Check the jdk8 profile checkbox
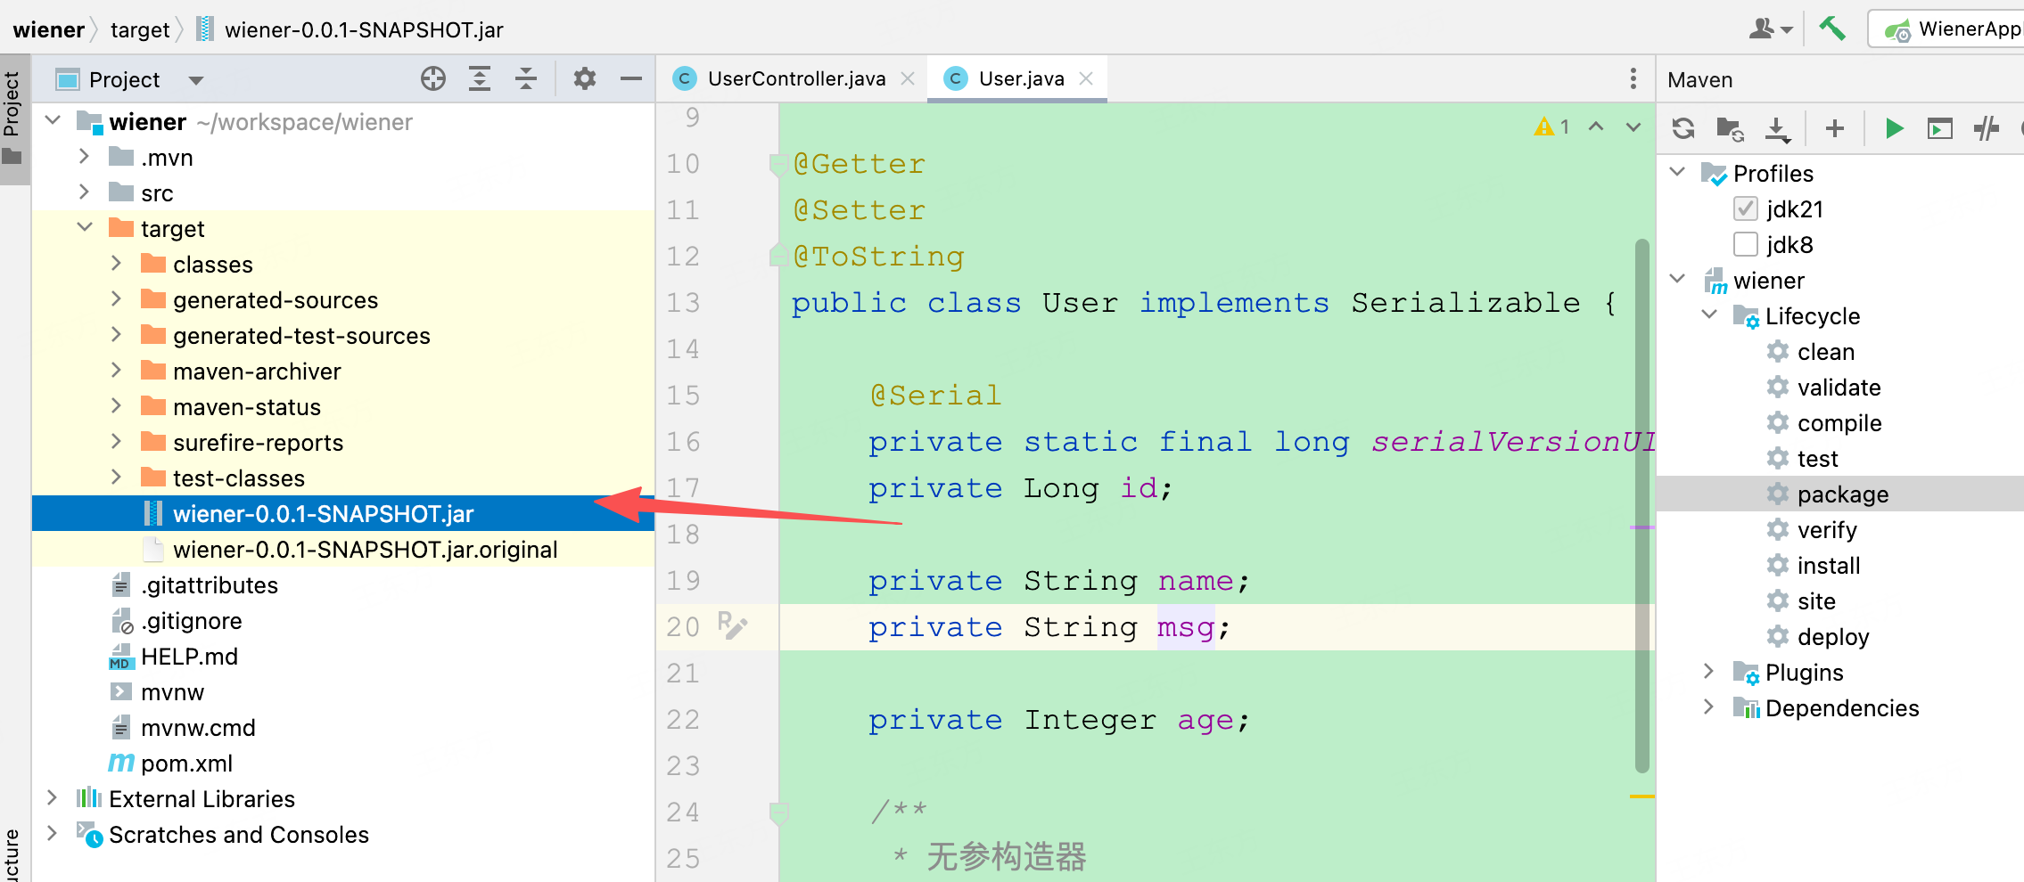The height and width of the screenshot is (882, 2024). 1746,244
